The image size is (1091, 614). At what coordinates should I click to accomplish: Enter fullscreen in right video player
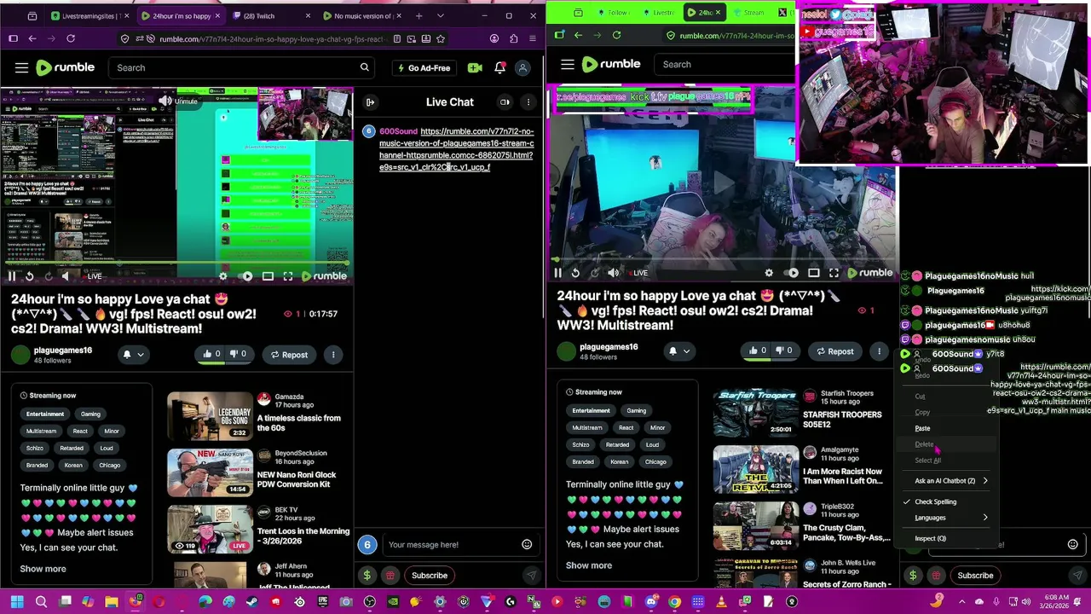pyautogui.click(x=834, y=273)
